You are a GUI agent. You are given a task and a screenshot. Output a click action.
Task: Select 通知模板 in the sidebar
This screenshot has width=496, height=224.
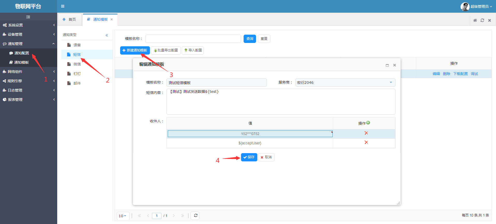[x=21, y=62]
